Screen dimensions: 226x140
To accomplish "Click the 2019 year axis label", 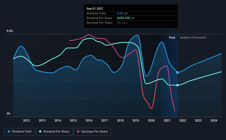I will [x=136, y=120].
